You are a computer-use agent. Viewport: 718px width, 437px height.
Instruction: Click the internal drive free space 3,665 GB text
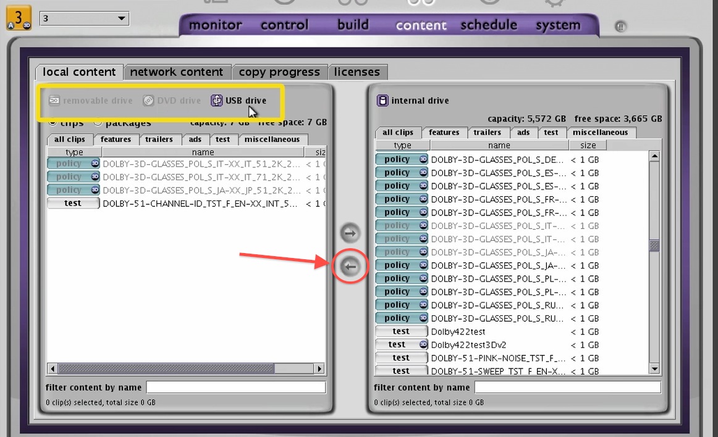pos(618,119)
